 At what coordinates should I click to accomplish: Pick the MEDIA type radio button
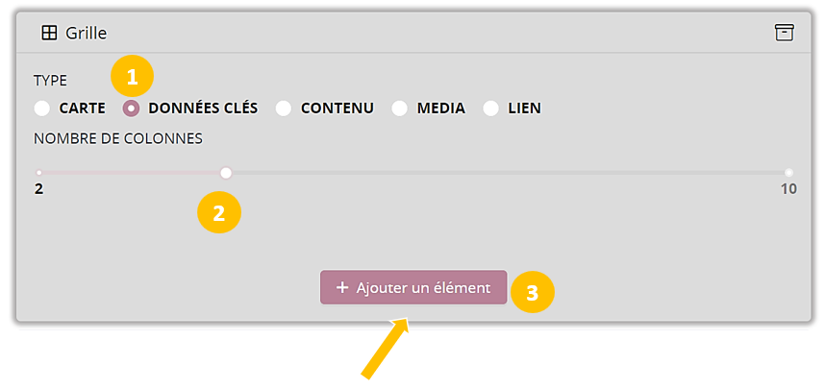(399, 109)
